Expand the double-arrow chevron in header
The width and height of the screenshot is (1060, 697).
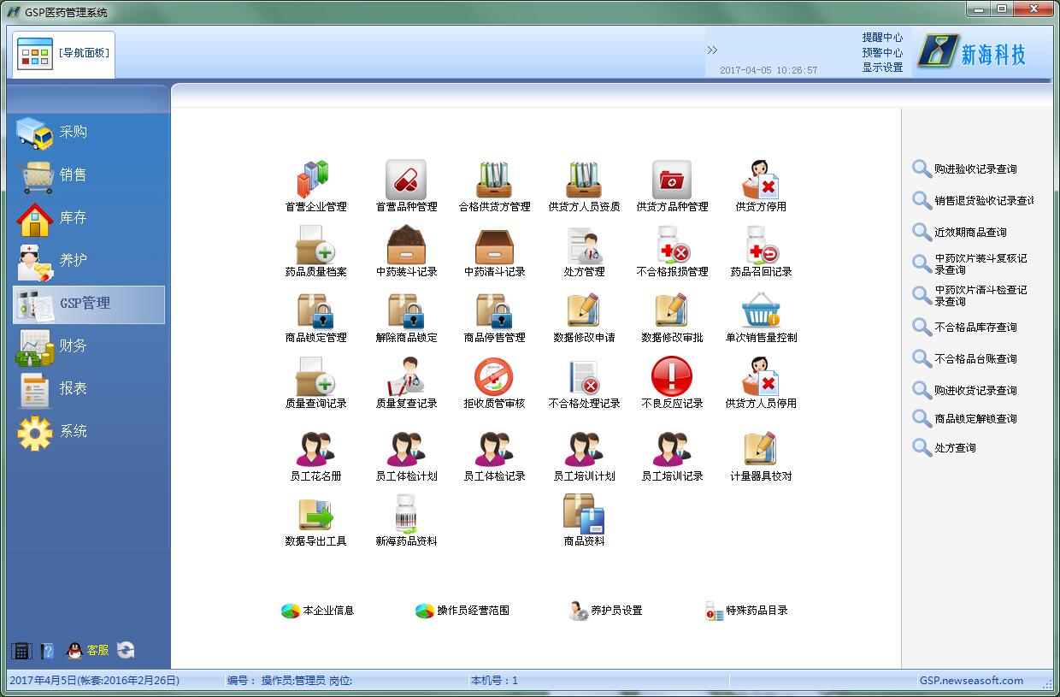tap(712, 50)
